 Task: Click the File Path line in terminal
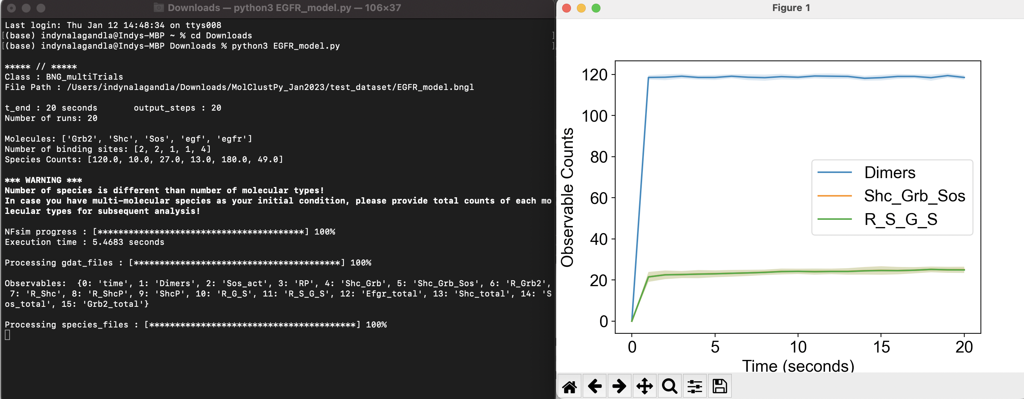pyautogui.click(x=239, y=87)
